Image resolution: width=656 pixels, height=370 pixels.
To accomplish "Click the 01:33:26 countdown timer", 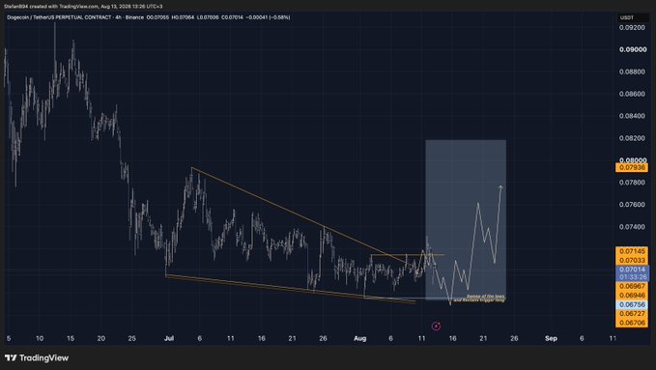I will coord(632,277).
